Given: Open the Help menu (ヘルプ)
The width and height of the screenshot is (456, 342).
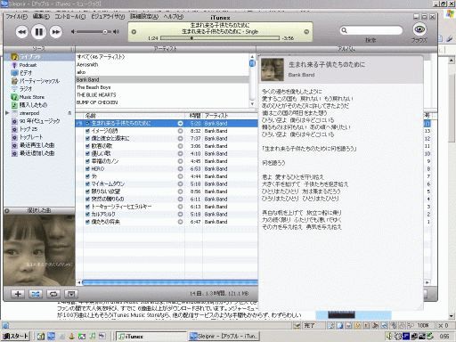Looking at the screenshot, I should (x=174, y=16).
